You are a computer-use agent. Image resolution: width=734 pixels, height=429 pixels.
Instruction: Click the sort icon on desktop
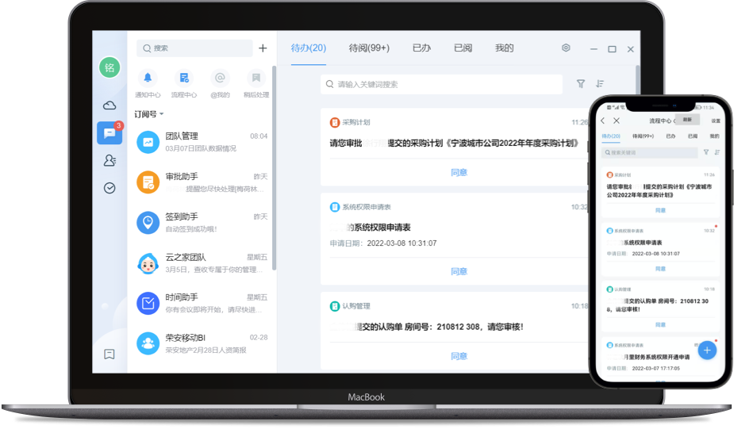pos(600,84)
